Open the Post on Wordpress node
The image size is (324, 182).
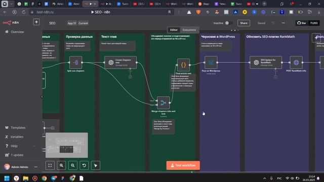(211, 62)
